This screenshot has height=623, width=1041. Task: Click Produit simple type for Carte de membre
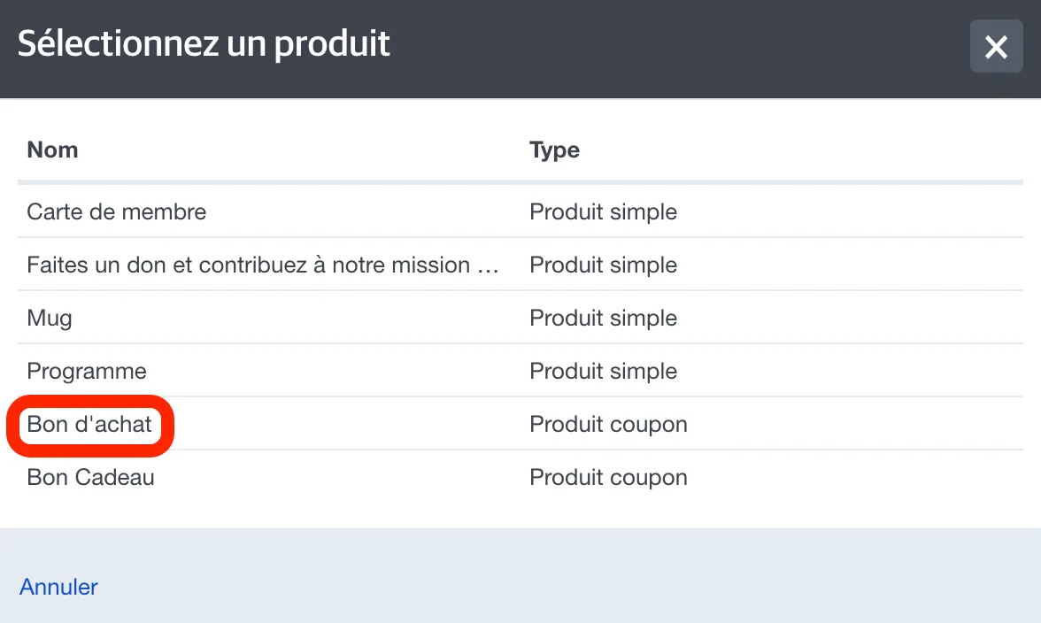click(x=603, y=212)
